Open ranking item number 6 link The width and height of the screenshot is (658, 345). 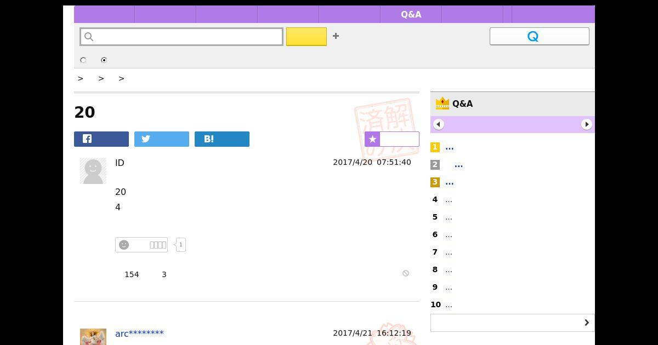449,235
